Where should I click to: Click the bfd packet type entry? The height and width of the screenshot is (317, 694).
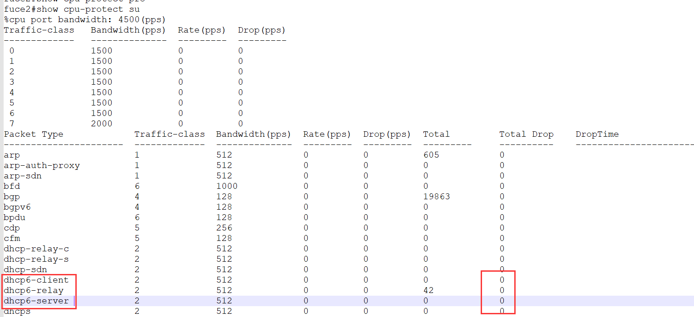[11, 186]
